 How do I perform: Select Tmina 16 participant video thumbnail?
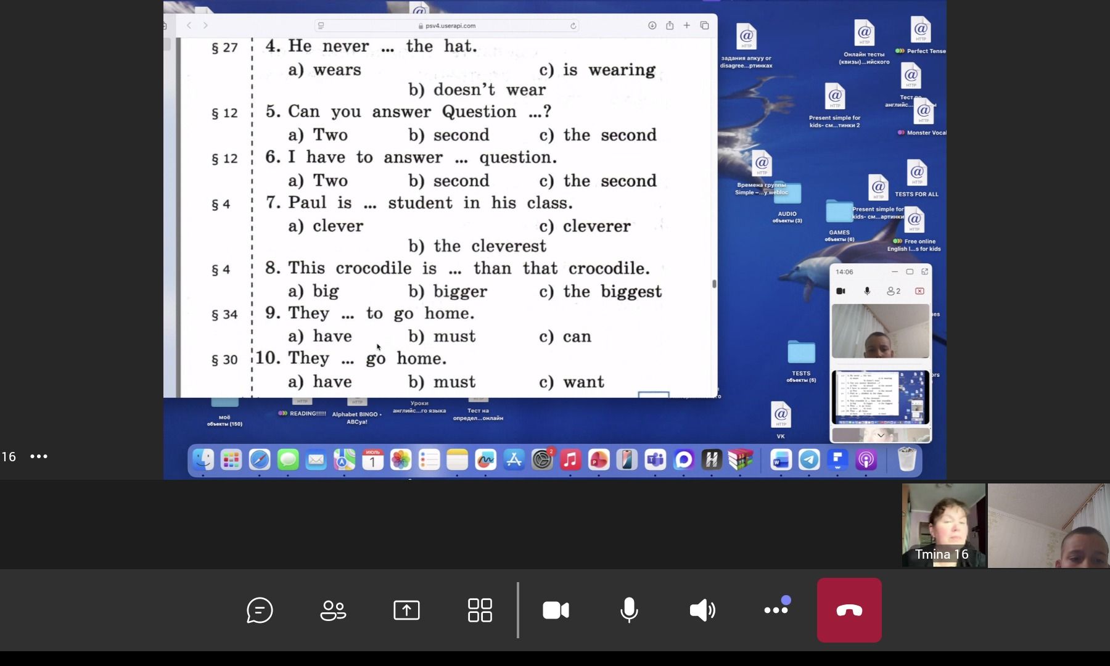click(943, 525)
